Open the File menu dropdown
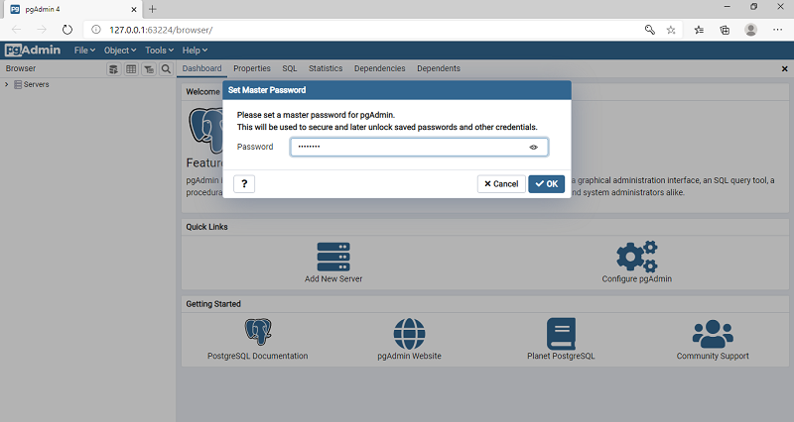This screenshot has height=422, width=794. click(x=84, y=50)
